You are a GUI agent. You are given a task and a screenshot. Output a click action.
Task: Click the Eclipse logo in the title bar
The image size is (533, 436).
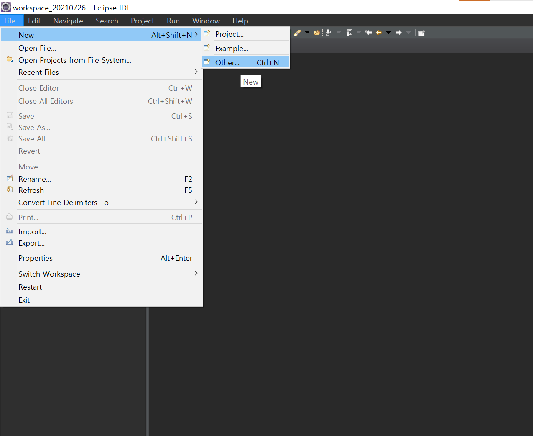coord(6,7)
